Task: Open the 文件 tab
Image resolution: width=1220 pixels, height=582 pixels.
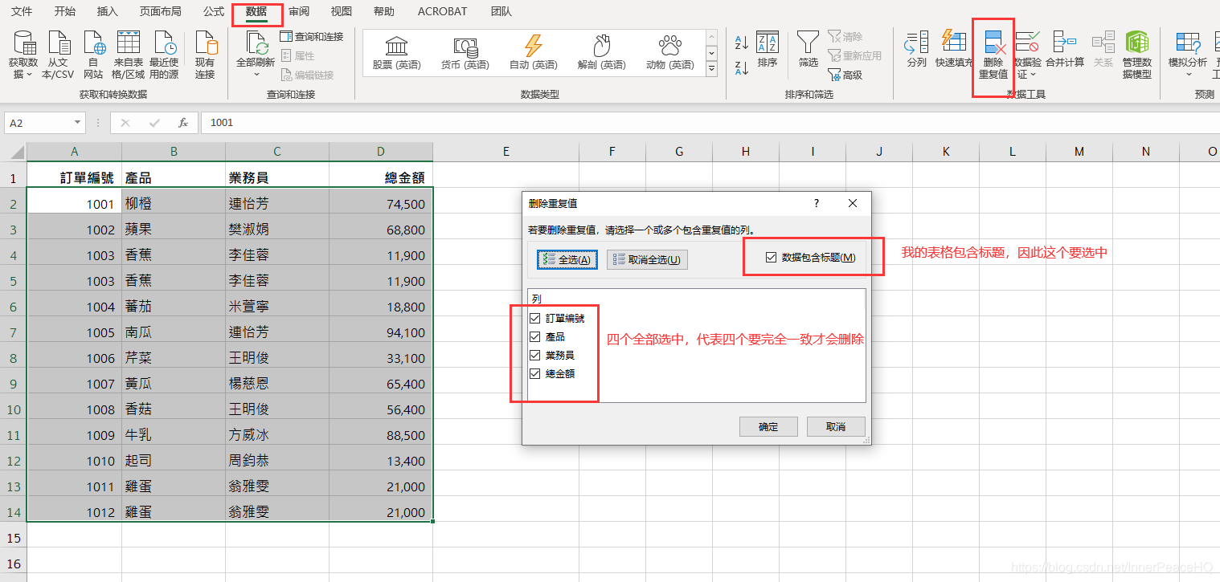Action: tap(23, 12)
